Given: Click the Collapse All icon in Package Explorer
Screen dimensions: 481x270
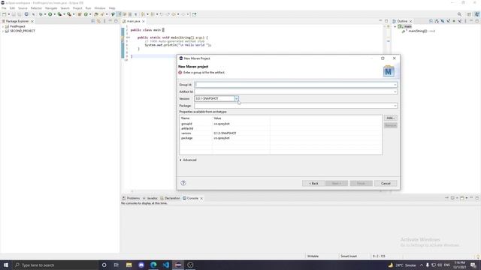Looking at the screenshot, I should [93, 21].
